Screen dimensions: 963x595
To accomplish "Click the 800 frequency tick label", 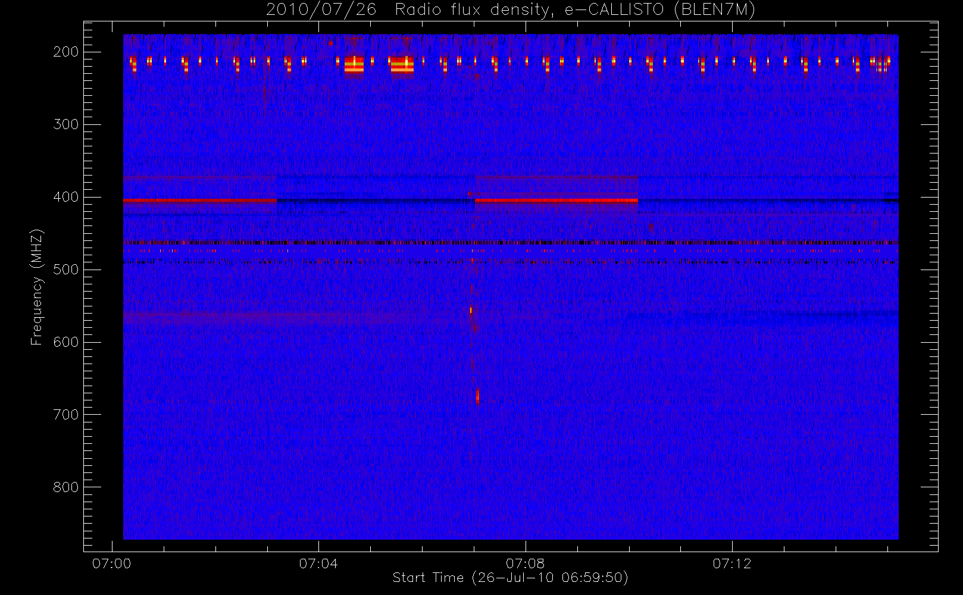I will [x=66, y=487].
